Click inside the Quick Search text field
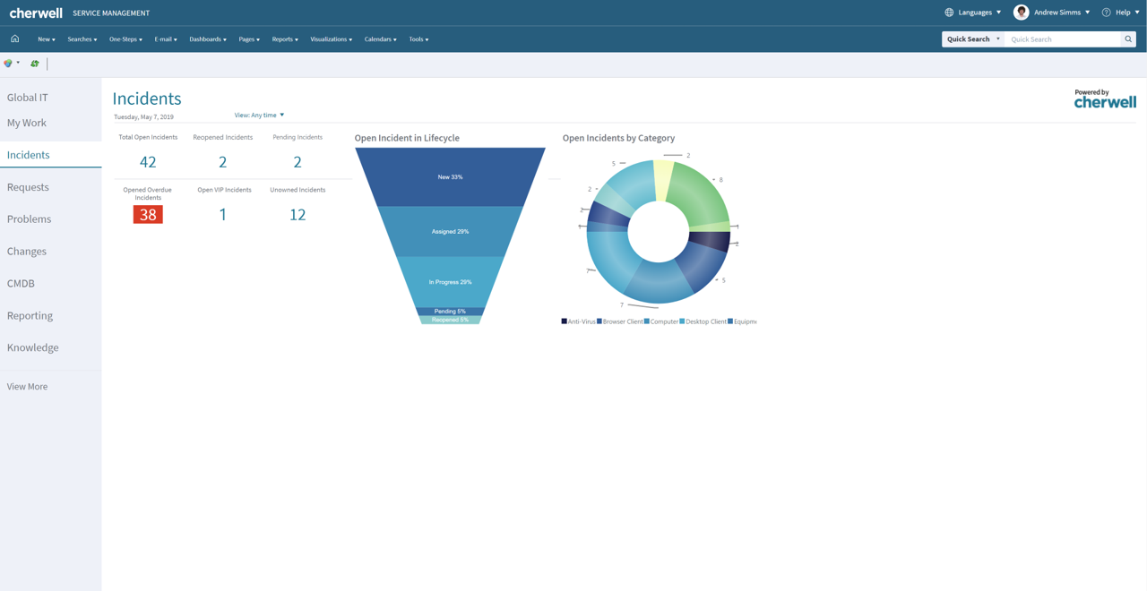Screen dimensions: 1147x591 1063,39
